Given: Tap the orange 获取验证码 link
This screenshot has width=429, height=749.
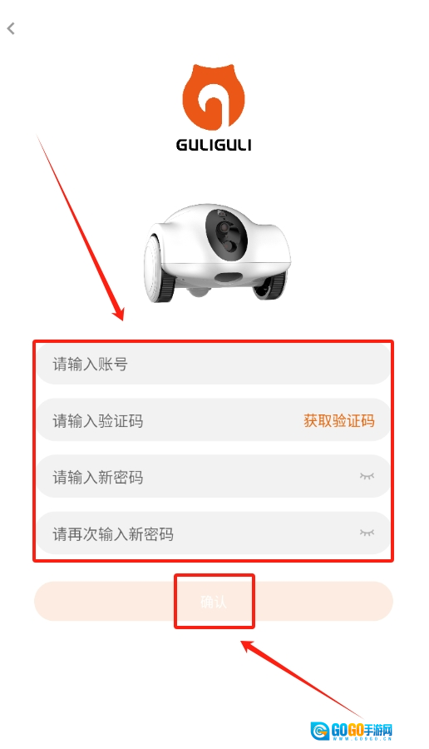Looking at the screenshot, I should pyautogui.click(x=339, y=421).
